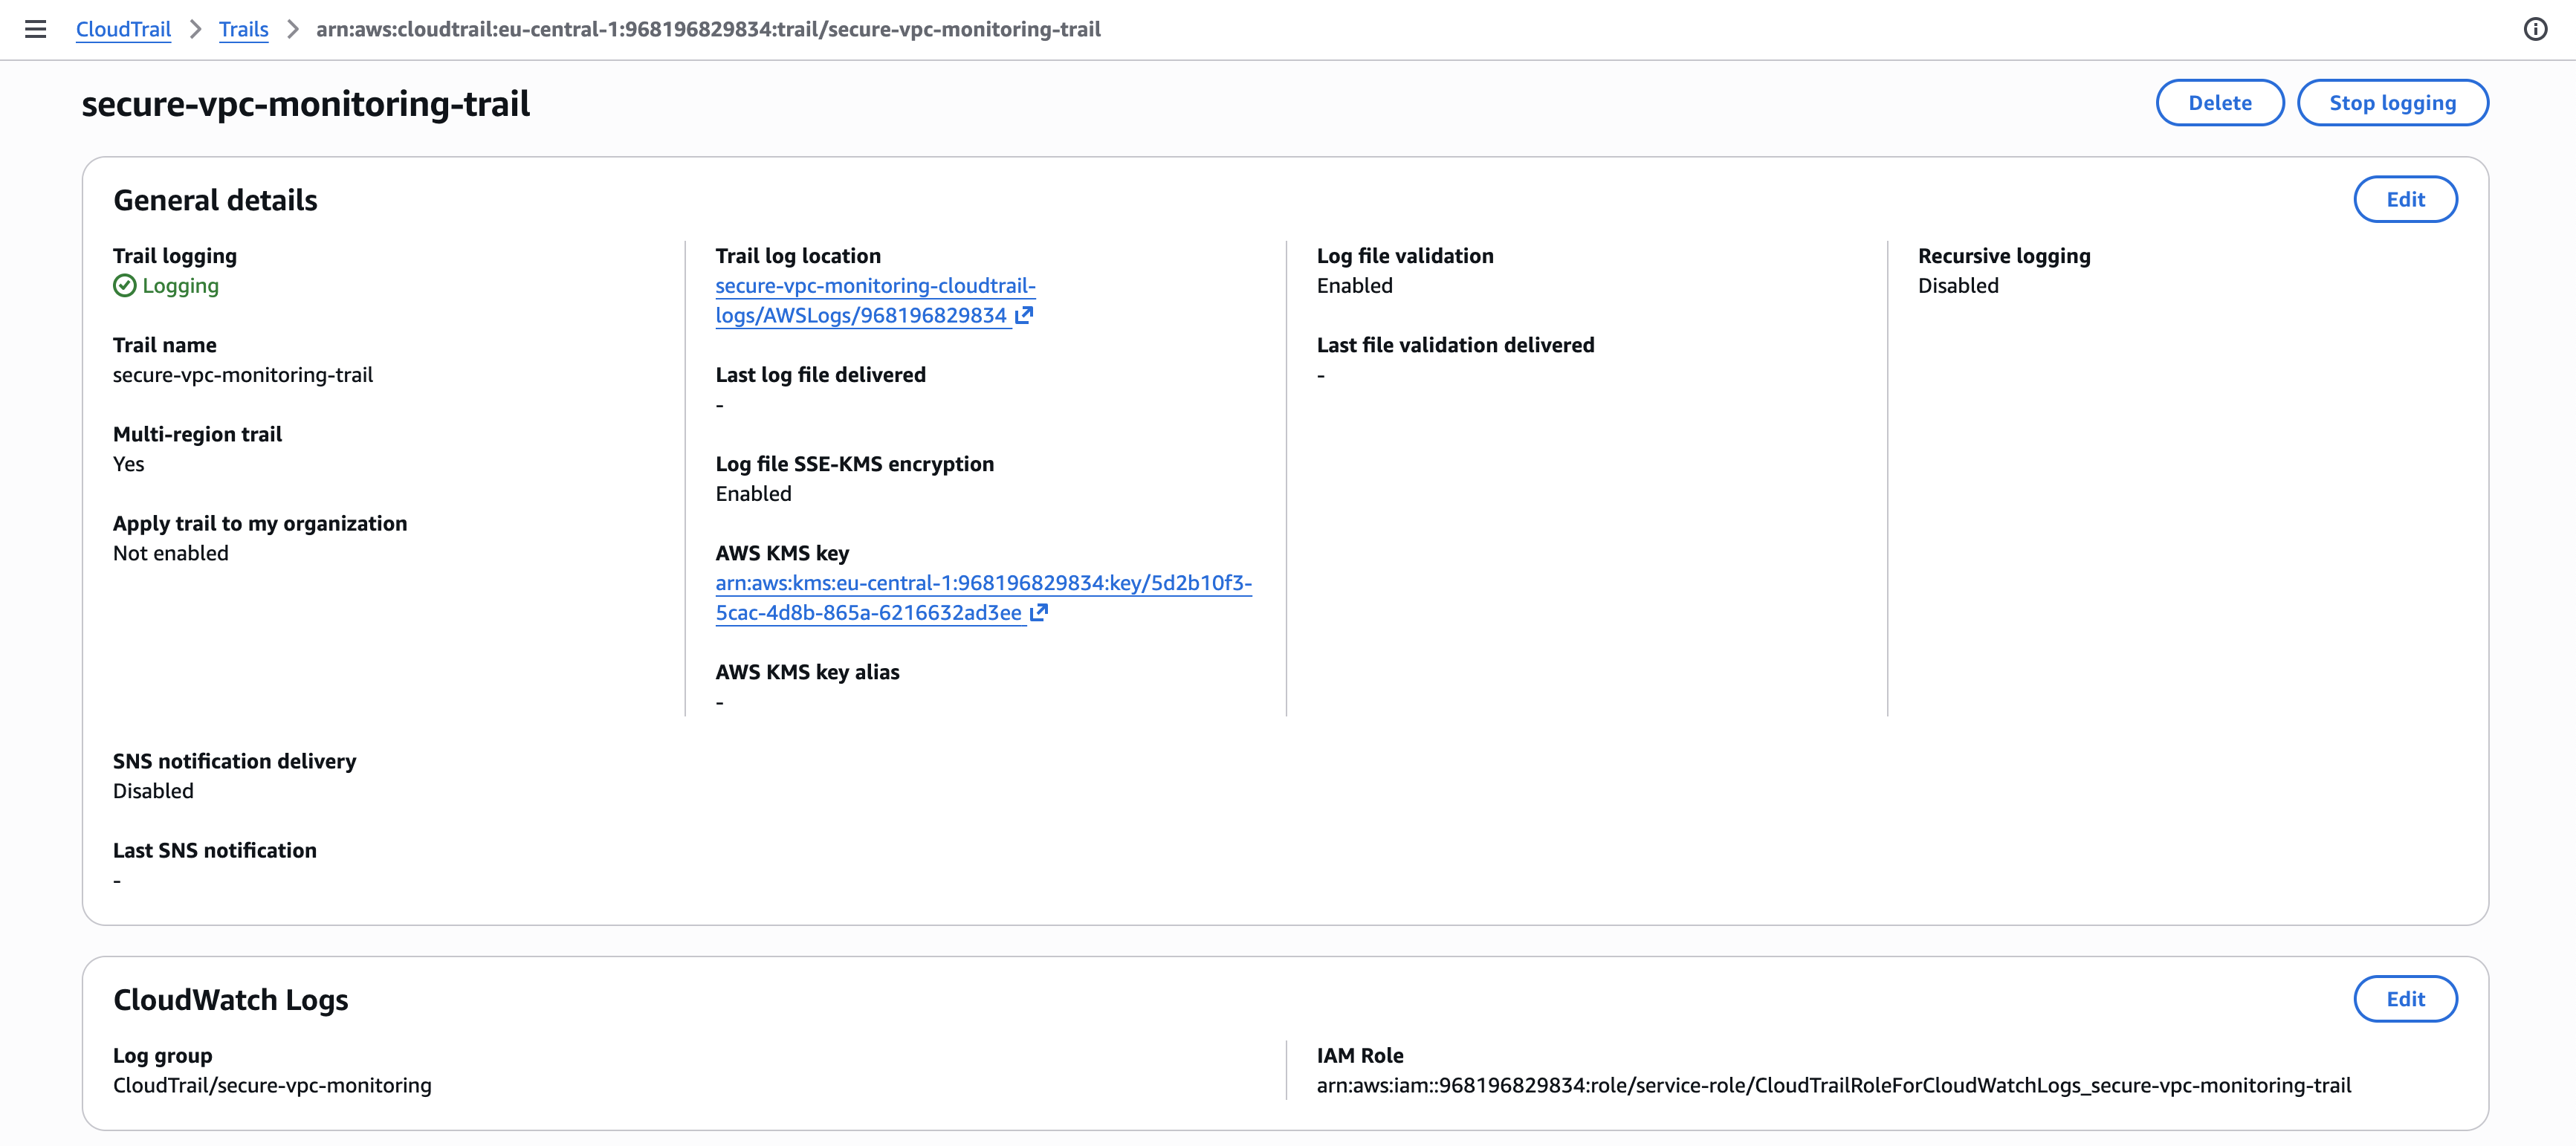The height and width of the screenshot is (1146, 2576).
Task: Click the 'Apply trail to my organization' label
Action: [x=260, y=524]
